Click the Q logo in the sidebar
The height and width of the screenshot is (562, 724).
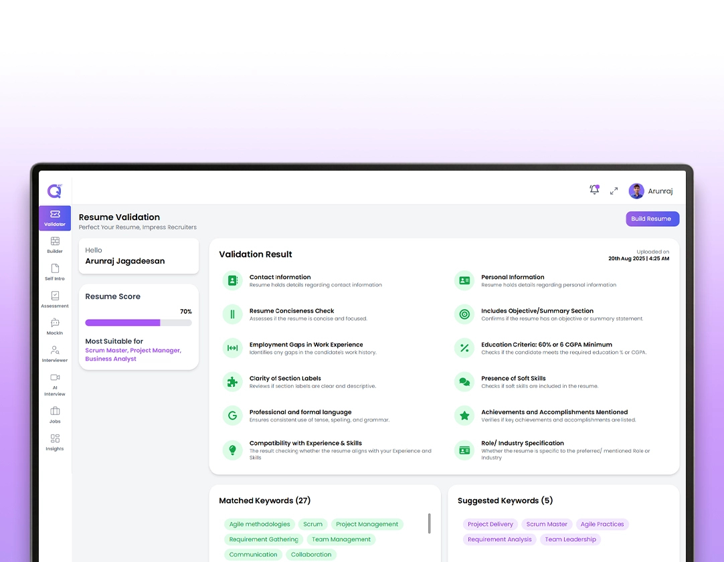[54, 191]
